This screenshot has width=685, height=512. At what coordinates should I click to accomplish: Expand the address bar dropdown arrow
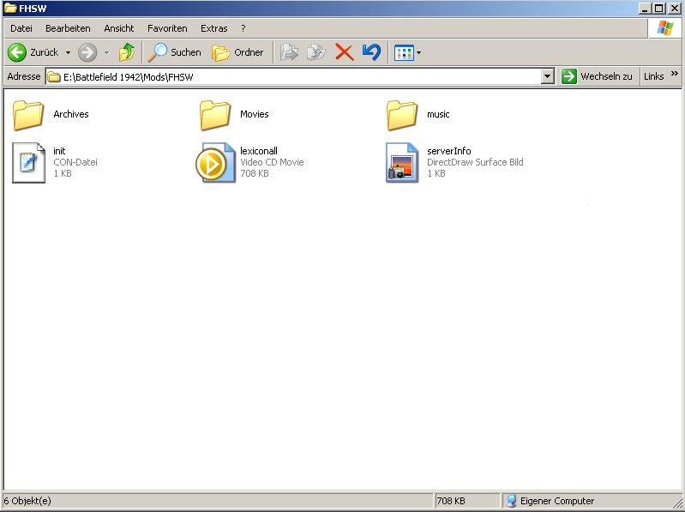point(548,76)
